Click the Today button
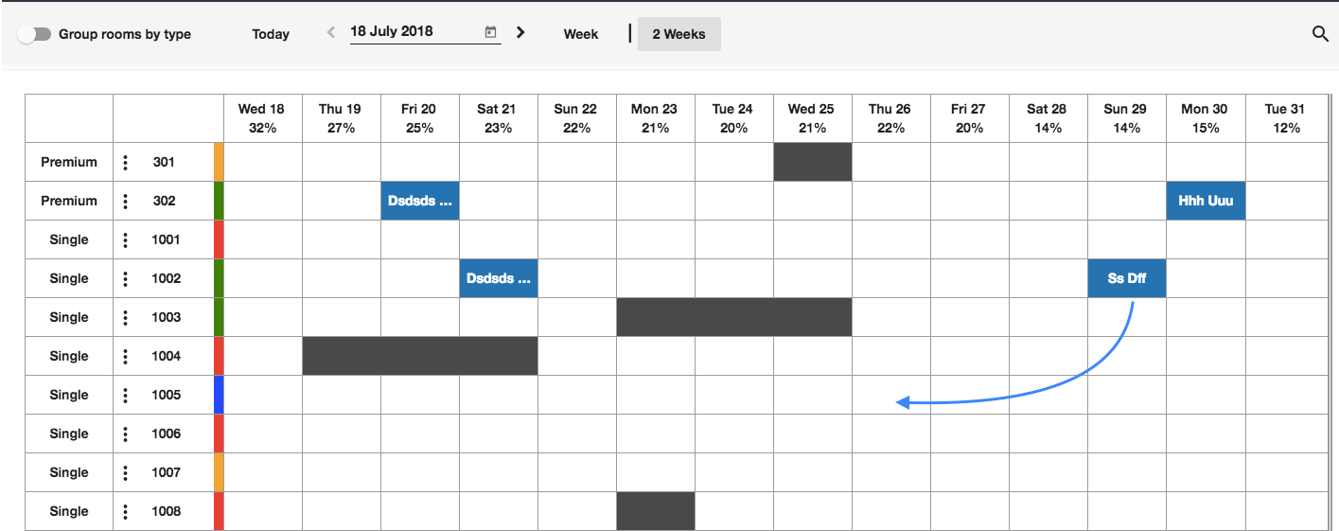This screenshot has height=531, width=1339. 271,34
